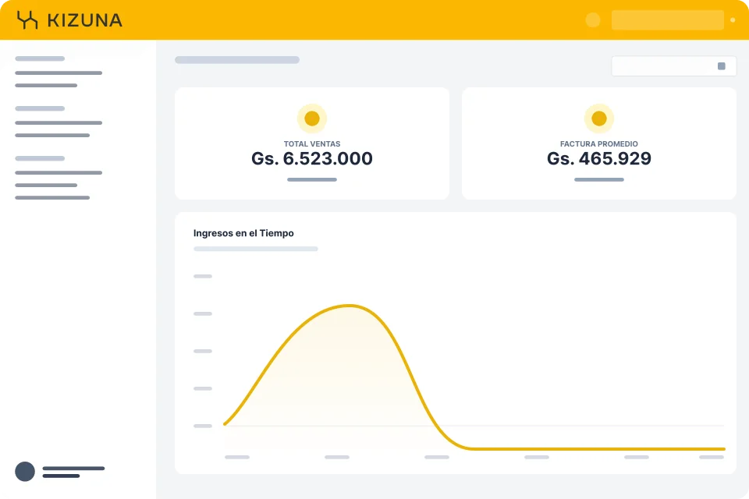Click the small dot at the top bar's right end

pos(733,20)
